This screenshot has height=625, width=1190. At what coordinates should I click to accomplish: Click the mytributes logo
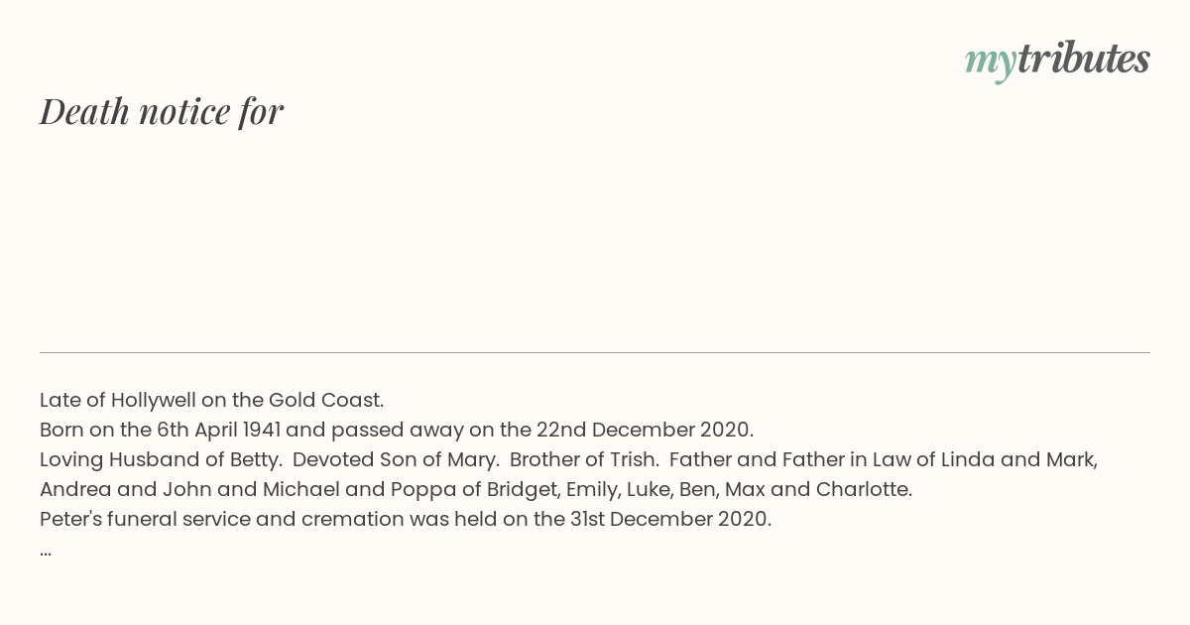(x=1057, y=61)
